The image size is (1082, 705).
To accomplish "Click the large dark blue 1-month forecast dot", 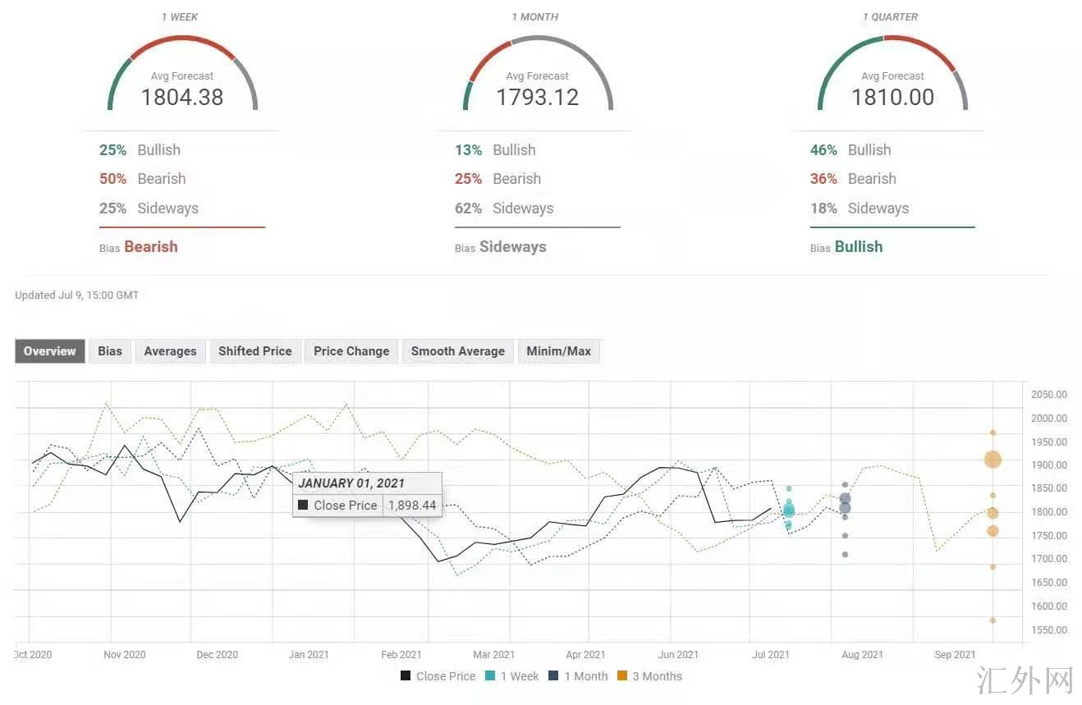I will (x=845, y=499).
